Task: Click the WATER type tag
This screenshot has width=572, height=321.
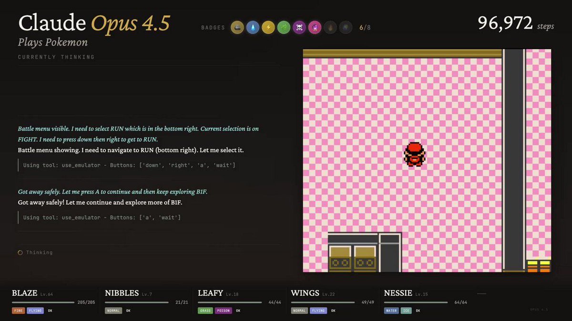Action: [392, 311]
